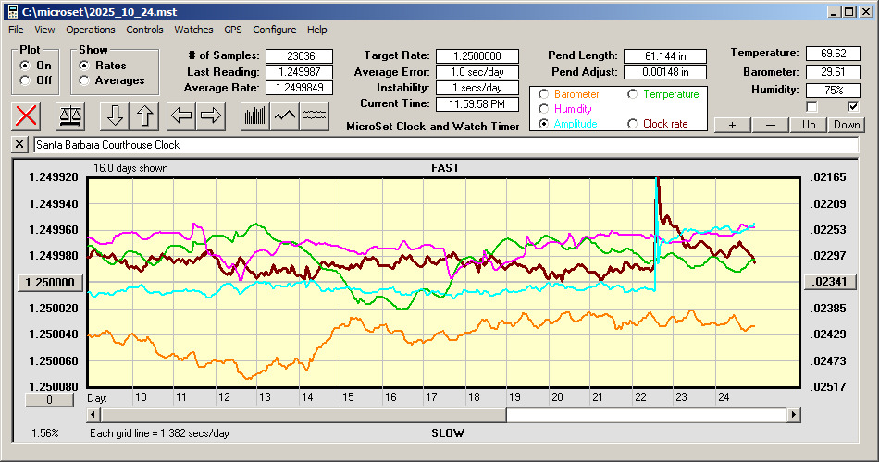Click the Santa Barbara Courthouse Clock text field

444,145
